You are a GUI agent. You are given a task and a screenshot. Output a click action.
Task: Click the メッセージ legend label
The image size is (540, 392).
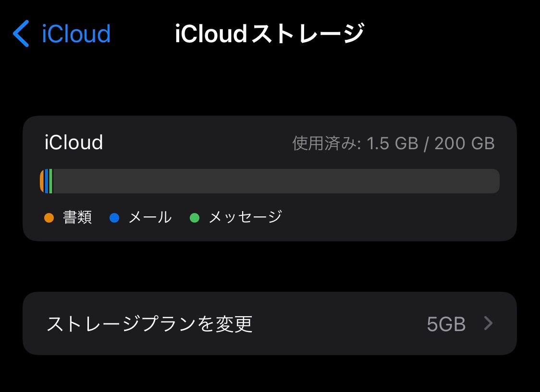(x=245, y=218)
